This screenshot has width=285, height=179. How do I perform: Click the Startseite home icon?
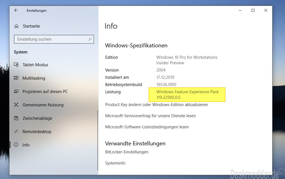(16, 26)
